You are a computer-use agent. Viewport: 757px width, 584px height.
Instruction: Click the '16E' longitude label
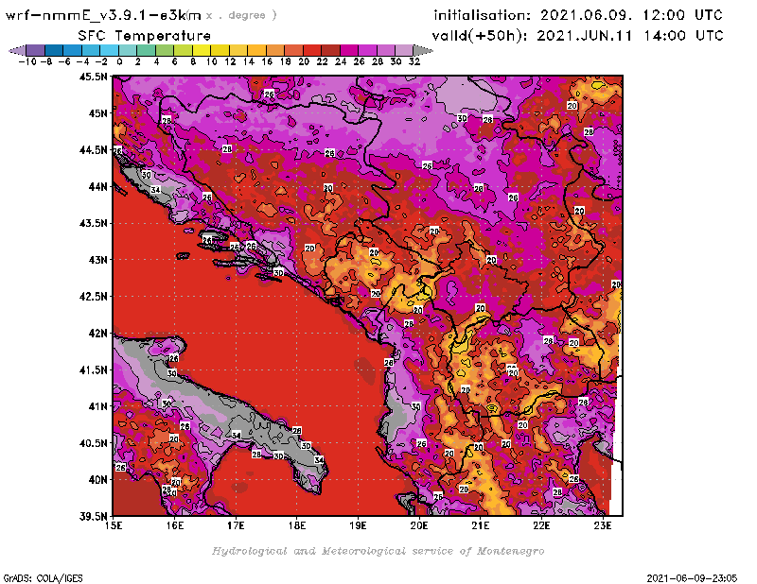pos(175,525)
